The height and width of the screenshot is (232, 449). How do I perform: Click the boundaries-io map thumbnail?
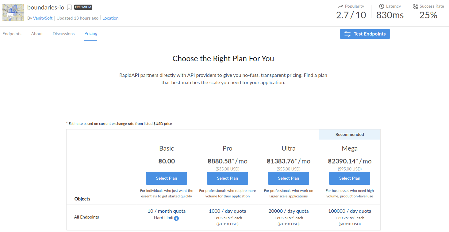tap(13, 12)
